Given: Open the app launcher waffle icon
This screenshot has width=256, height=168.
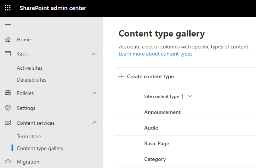Looking at the screenshot, I should click(x=8, y=8).
